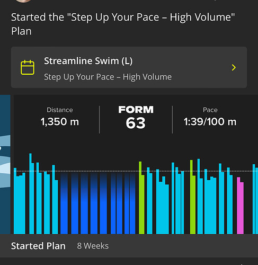Tap the Distance 1,350 m stat
258x265 pixels.
(x=60, y=118)
